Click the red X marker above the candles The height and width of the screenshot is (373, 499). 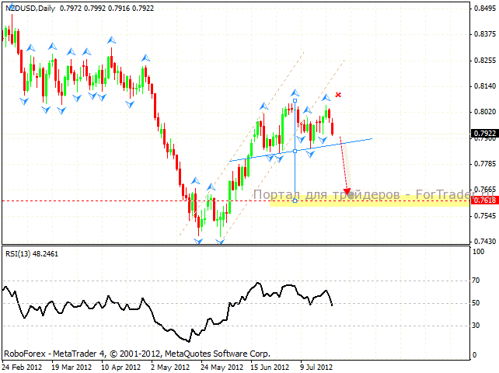pyautogui.click(x=339, y=95)
